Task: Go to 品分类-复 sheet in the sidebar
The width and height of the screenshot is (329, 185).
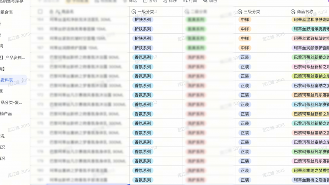Action: (12, 102)
